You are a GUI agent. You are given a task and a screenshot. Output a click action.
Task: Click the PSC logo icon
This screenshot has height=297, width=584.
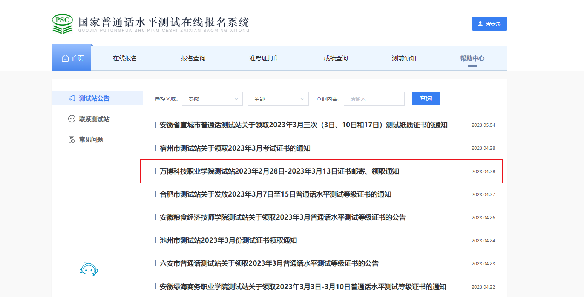(x=62, y=24)
